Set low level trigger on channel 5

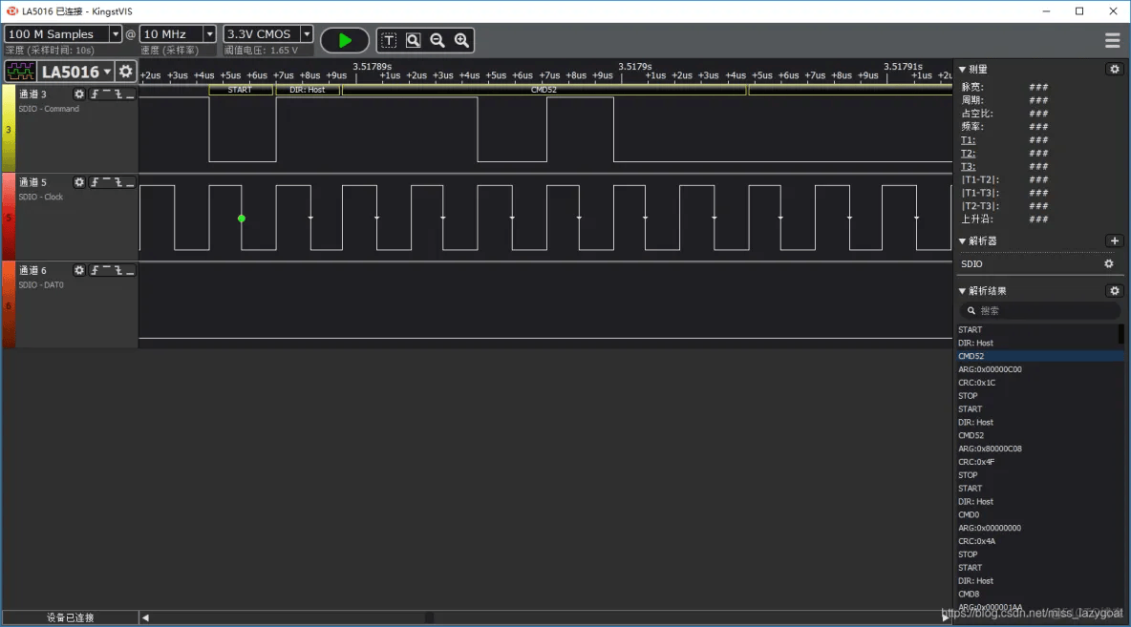click(x=130, y=182)
